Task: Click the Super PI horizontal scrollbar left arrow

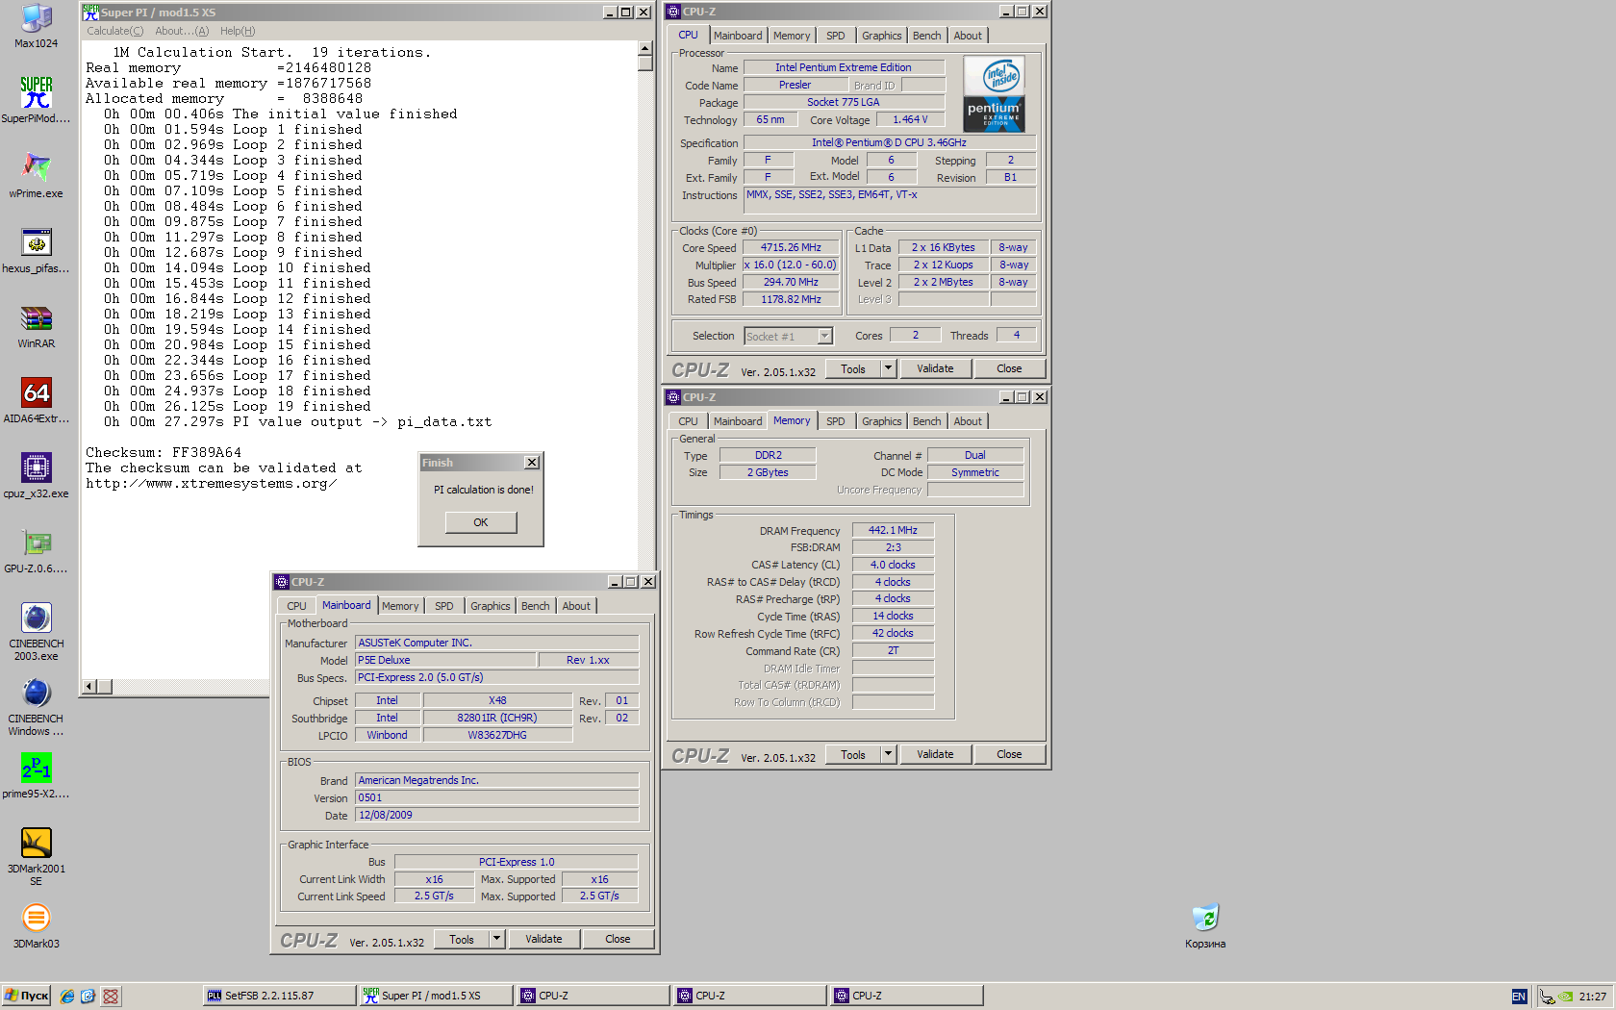Action: pos(89,686)
